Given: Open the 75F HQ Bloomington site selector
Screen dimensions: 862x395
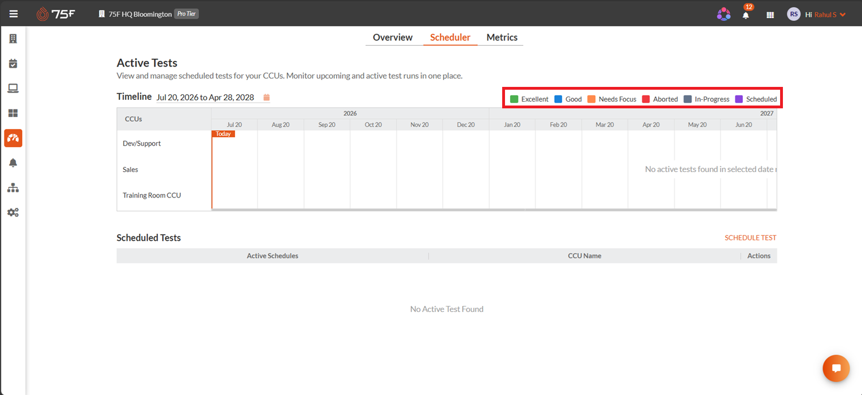Looking at the screenshot, I should 140,14.
